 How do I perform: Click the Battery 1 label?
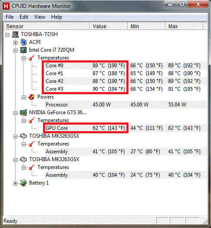[x=39, y=183]
